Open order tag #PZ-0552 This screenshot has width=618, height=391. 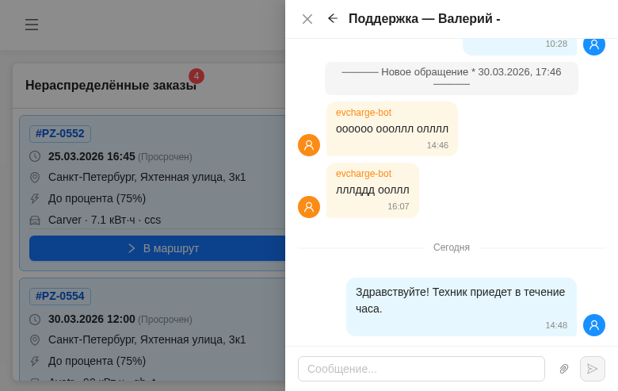(x=60, y=134)
